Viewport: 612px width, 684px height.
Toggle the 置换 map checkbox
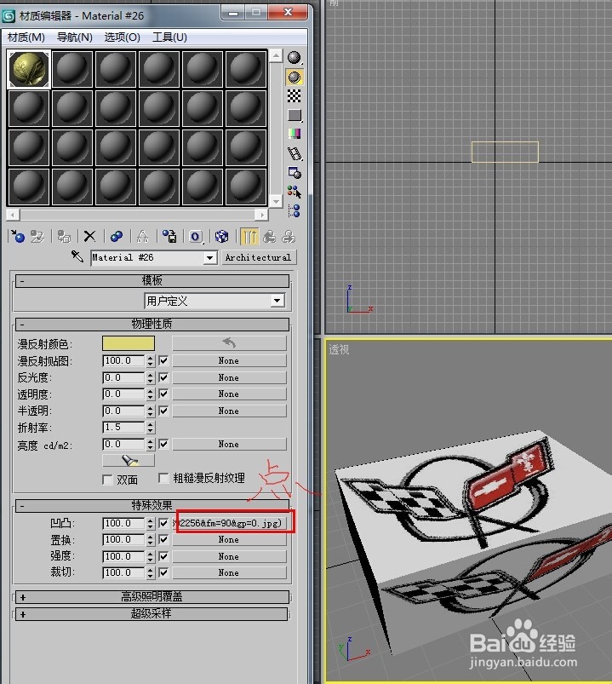[x=163, y=539]
